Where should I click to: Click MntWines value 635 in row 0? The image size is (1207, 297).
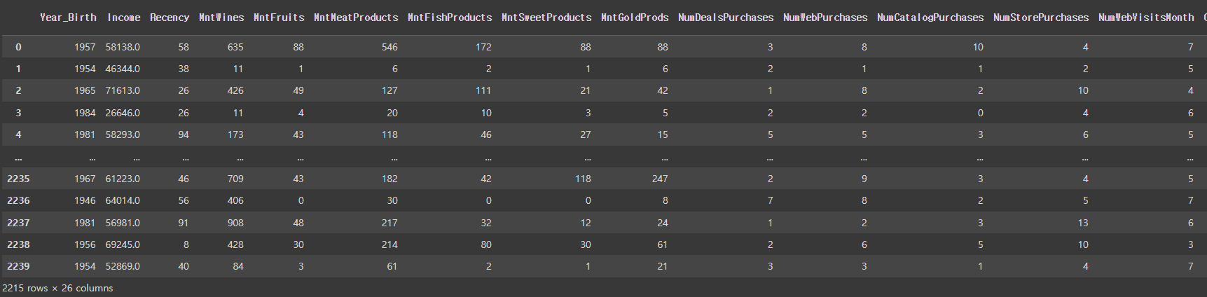[x=235, y=47]
